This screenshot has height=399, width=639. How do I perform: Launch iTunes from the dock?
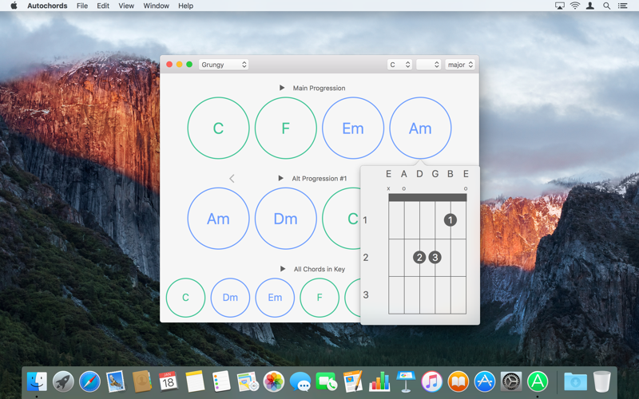pyautogui.click(x=431, y=381)
